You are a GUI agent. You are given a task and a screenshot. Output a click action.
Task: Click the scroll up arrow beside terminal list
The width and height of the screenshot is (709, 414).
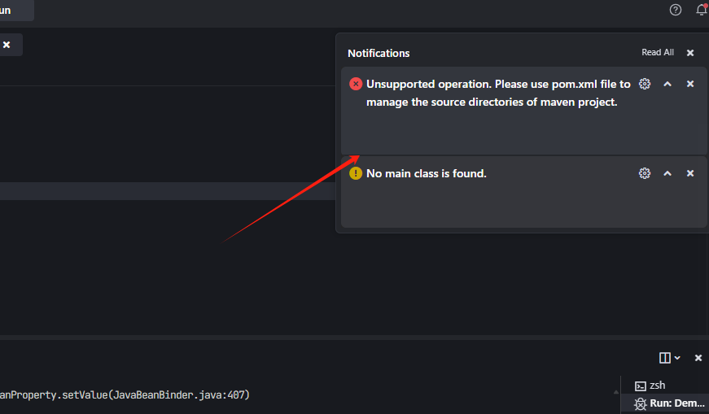pos(615,391)
